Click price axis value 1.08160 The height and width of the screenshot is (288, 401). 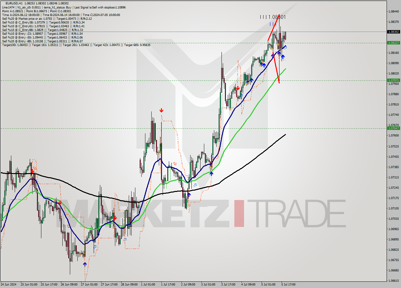pyautogui.click(x=393, y=53)
